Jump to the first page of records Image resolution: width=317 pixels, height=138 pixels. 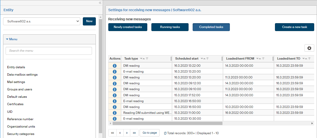pyautogui.click(x=112, y=133)
